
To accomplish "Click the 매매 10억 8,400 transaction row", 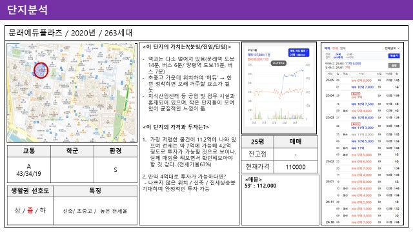I will click(x=362, y=117).
